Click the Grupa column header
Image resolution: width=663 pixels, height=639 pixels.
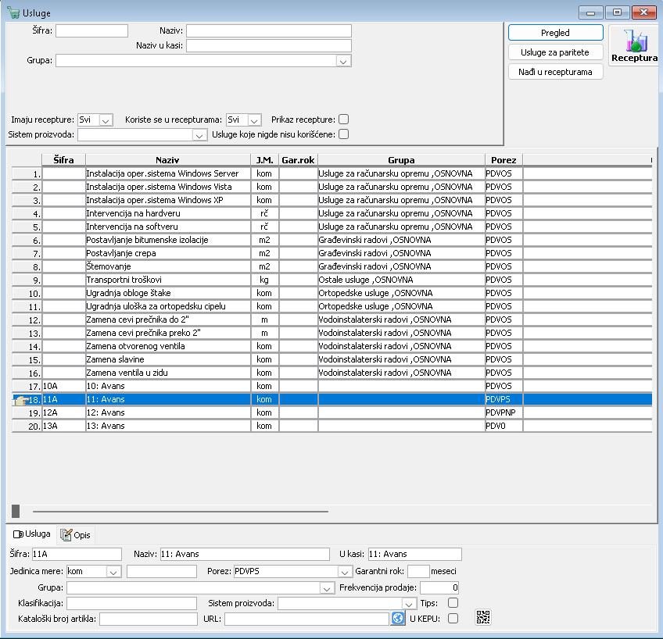pos(401,160)
